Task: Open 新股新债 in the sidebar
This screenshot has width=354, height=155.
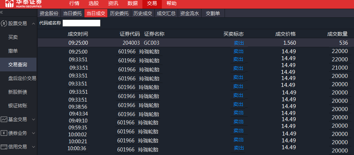Action: 18,92
